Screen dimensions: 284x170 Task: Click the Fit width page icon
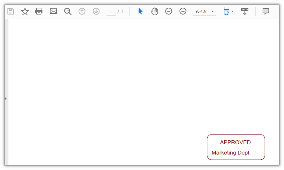226,11
